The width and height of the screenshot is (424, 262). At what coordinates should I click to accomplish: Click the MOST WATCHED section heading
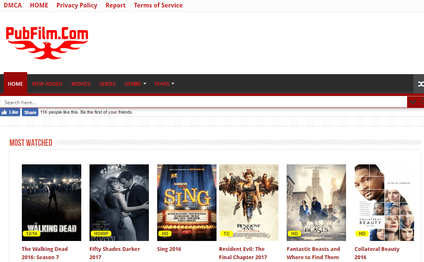(x=31, y=143)
